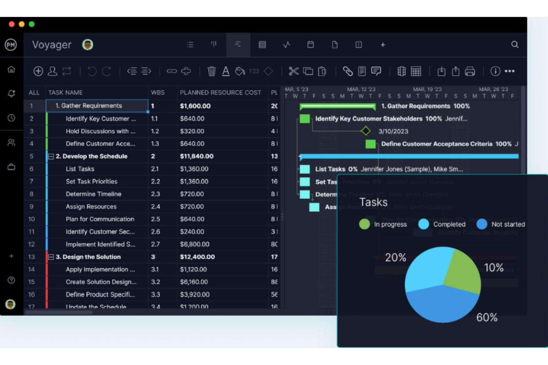
Task: Open the info circle icon
Action: tap(495, 71)
